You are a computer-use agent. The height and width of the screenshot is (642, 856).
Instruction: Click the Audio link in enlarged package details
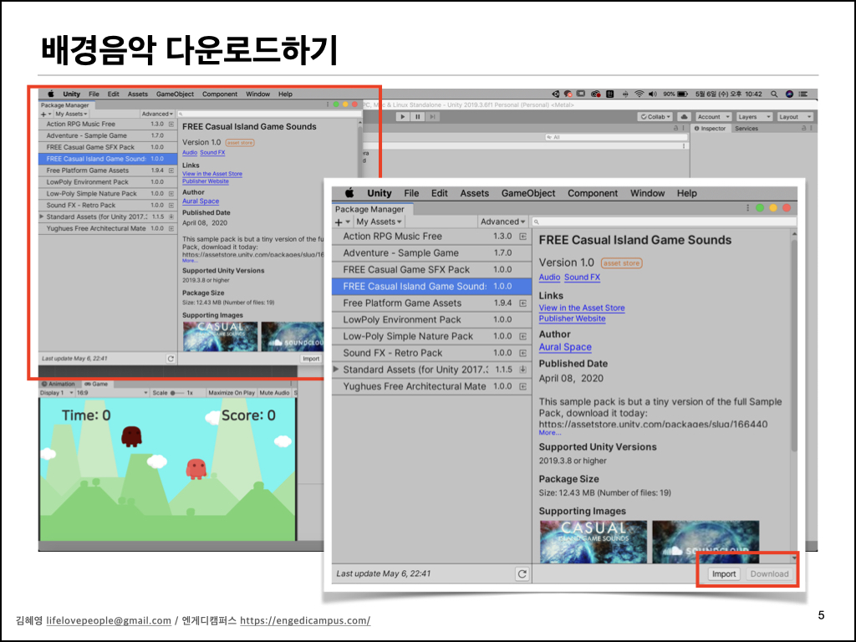pyautogui.click(x=549, y=278)
